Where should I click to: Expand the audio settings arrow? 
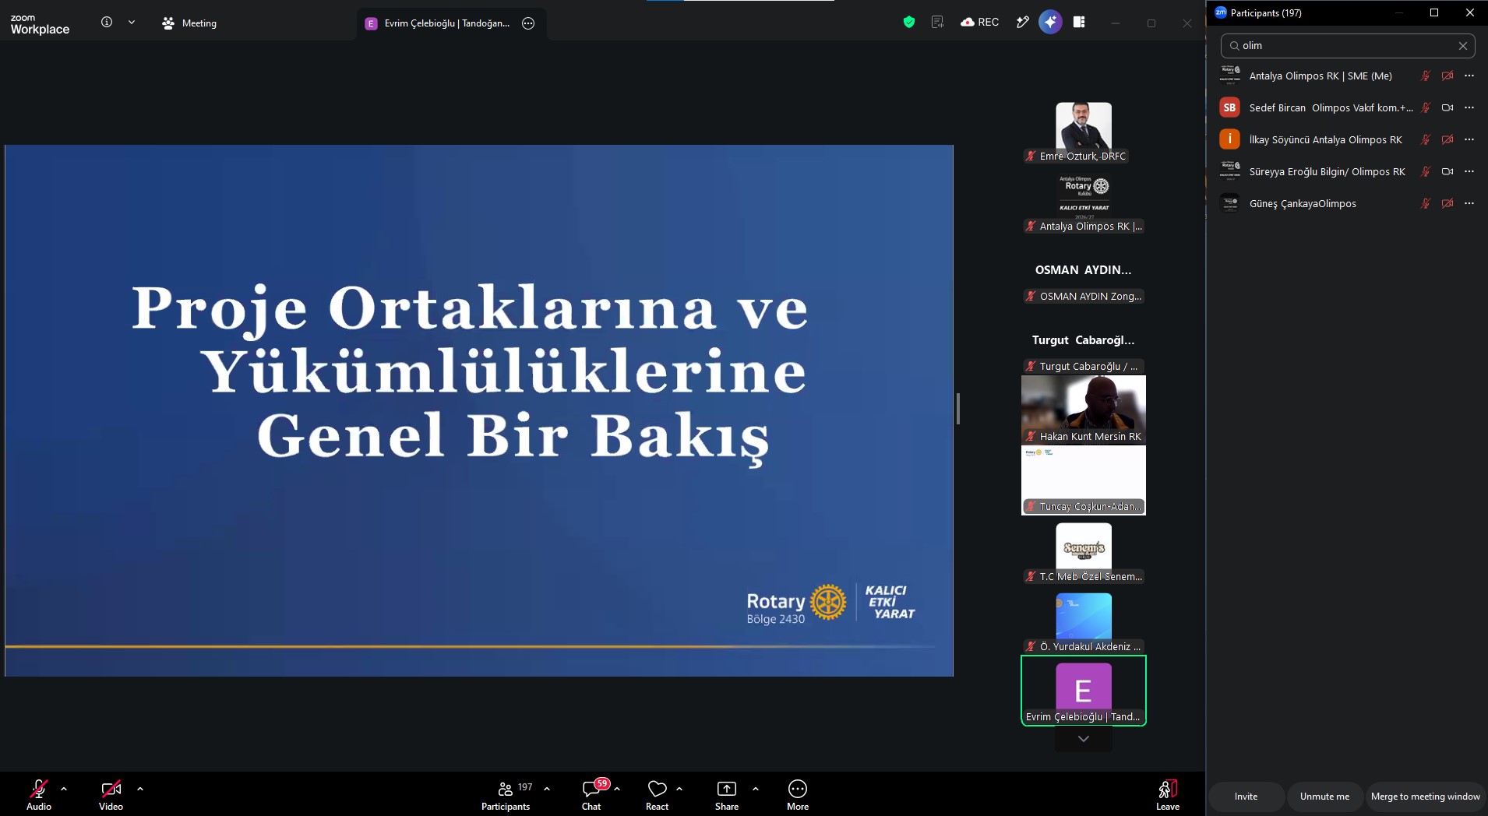coord(64,789)
